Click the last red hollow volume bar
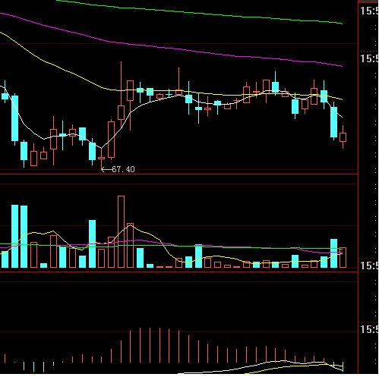The width and height of the screenshot is (379, 377). tap(343, 257)
